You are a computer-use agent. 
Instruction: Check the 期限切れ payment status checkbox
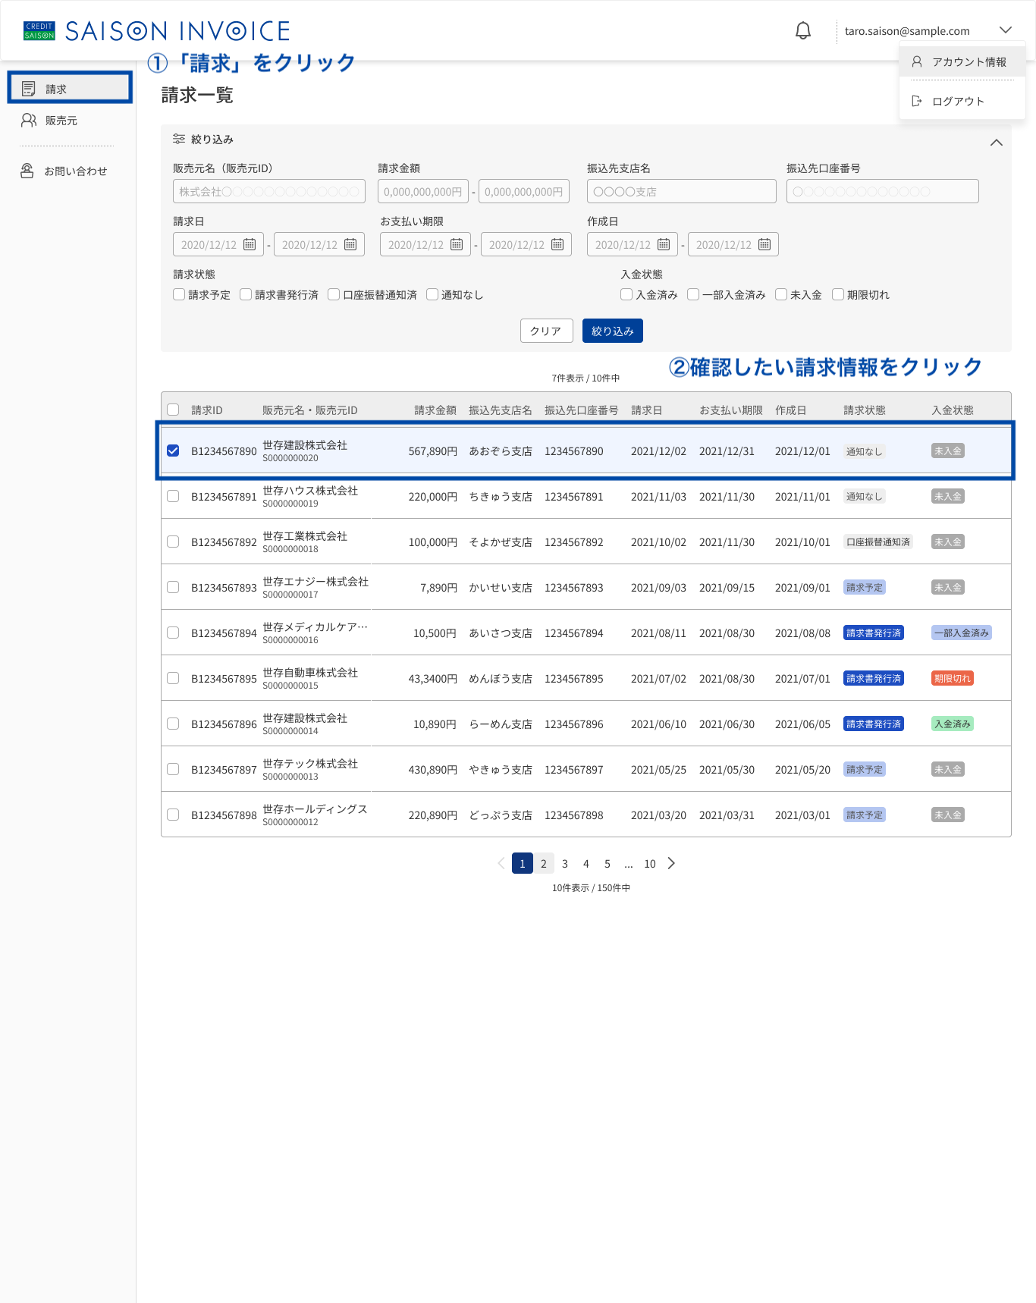click(838, 294)
